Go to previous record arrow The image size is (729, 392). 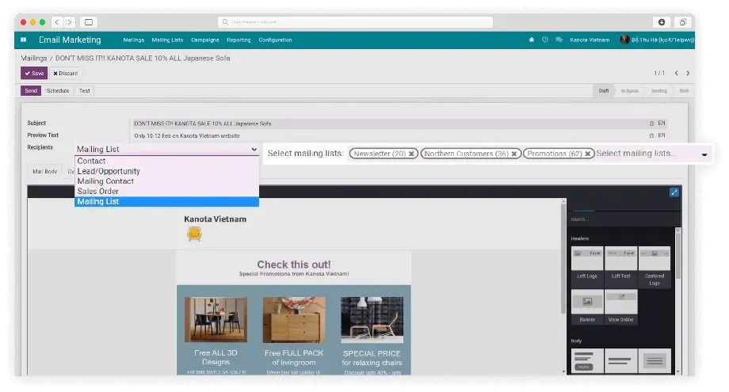click(677, 74)
